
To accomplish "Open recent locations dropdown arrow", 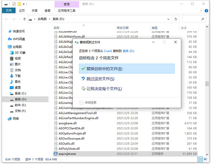I will coord(19,19).
